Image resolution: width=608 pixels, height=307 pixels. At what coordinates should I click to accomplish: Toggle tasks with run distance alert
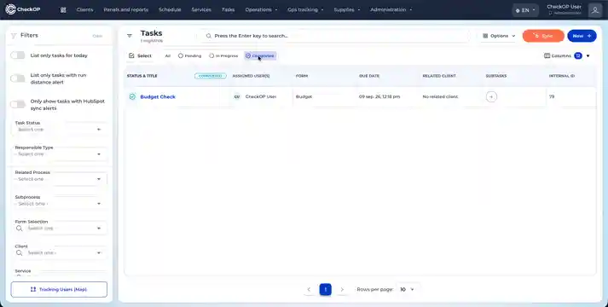click(17, 78)
